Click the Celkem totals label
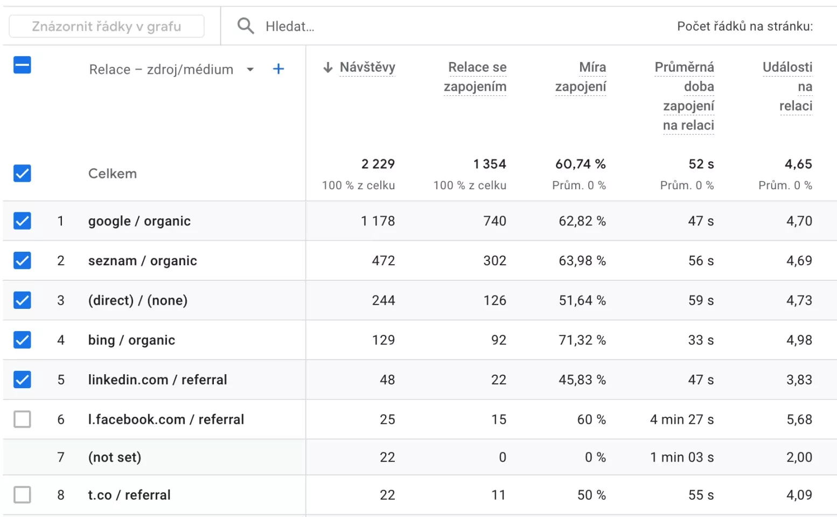 click(x=113, y=174)
